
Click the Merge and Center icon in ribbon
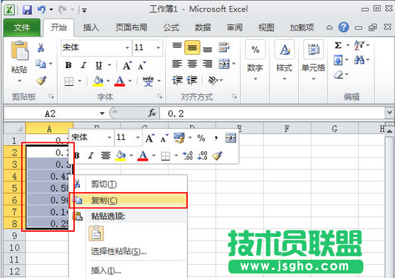(x=224, y=64)
